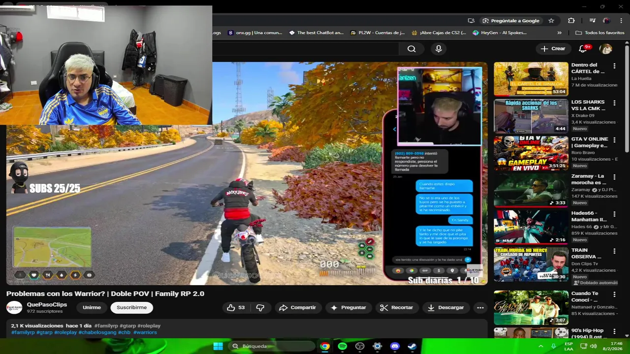
Task: Open OBS Studio from the taskbar
Action: click(360, 346)
